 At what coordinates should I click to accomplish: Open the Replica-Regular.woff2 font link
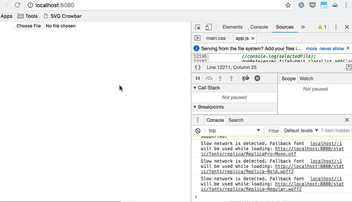pos(272,186)
